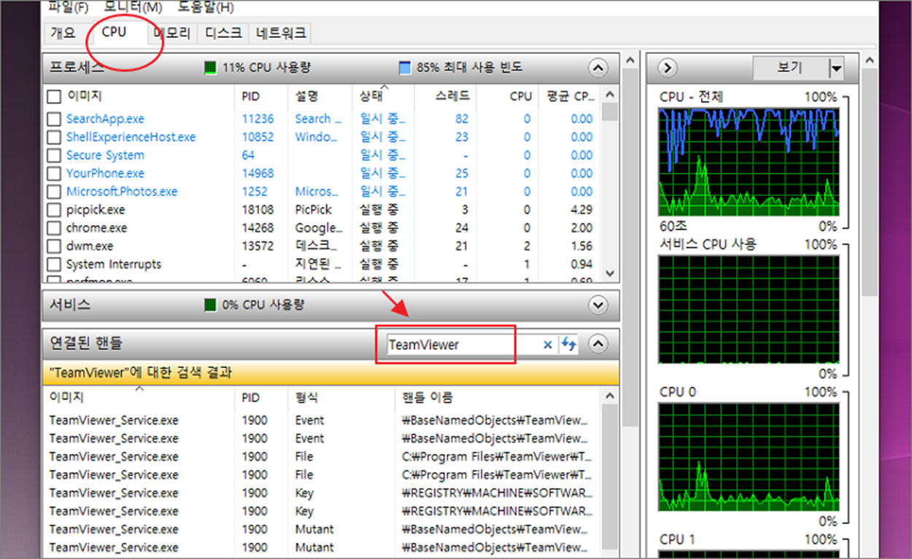Expand the 서비스 section
The width and height of the screenshot is (912, 559).
tap(598, 305)
